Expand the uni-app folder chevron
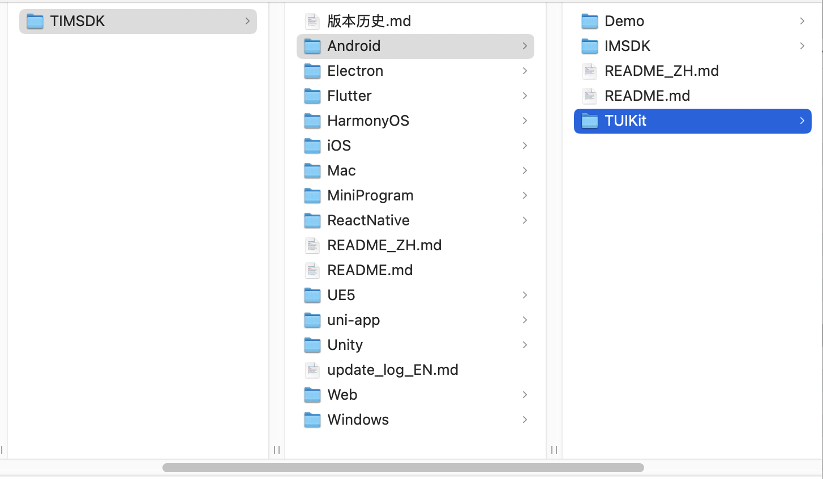The image size is (823, 479). click(525, 320)
